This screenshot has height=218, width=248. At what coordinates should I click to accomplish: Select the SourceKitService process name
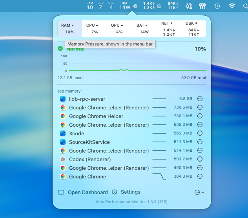(x=89, y=142)
